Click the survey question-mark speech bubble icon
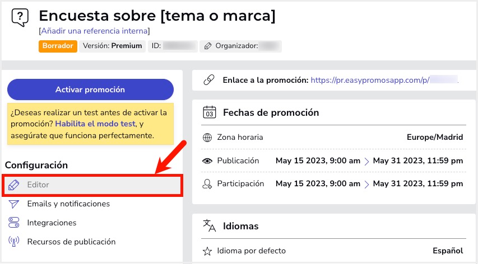478x264 pixels. click(x=20, y=17)
